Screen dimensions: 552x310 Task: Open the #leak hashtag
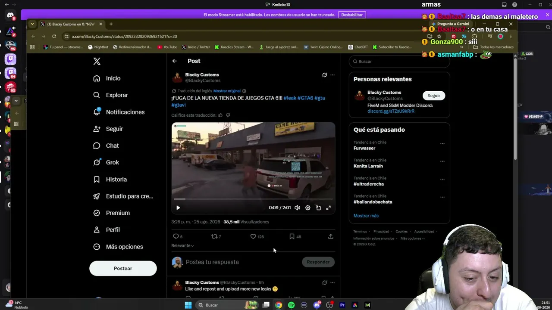click(290, 98)
